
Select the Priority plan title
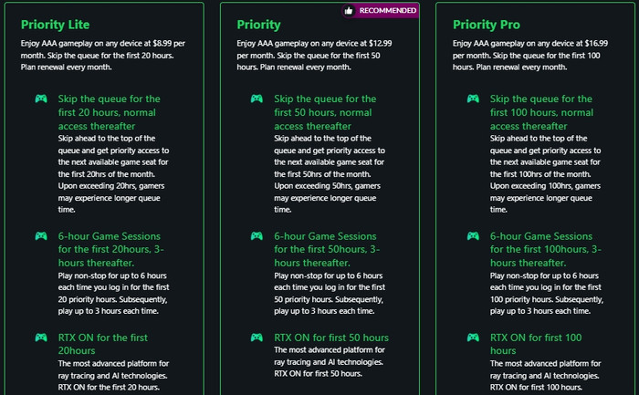click(x=258, y=25)
